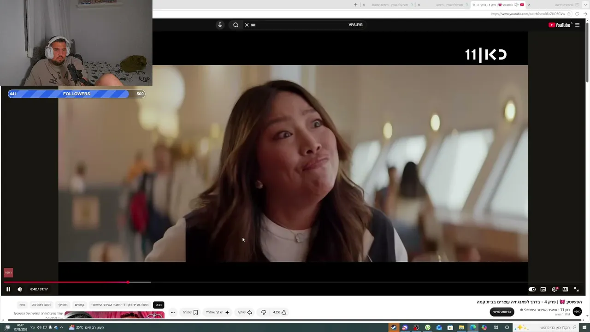Open Steam from the taskbar

(x=394, y=327)
